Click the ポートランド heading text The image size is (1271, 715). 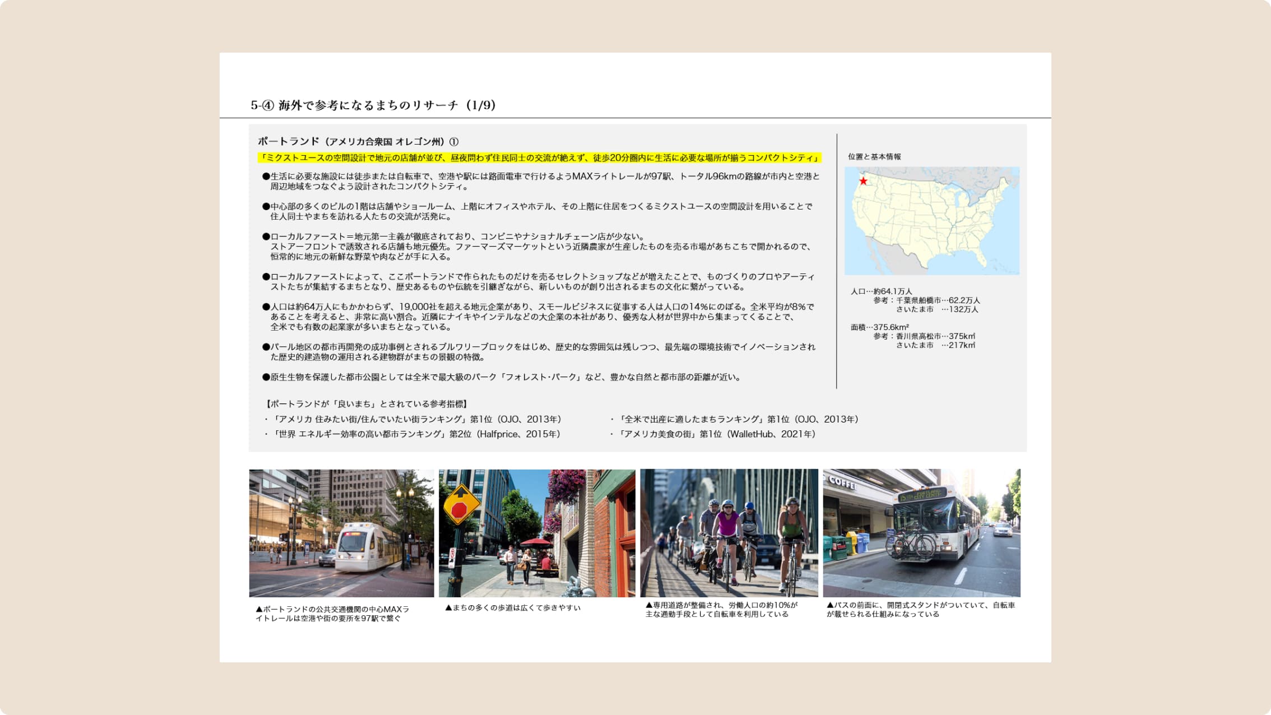(x=358, y=142)
